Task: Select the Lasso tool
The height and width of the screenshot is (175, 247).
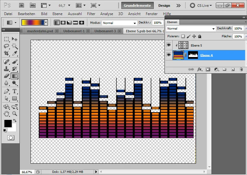Action: (6, 46)
